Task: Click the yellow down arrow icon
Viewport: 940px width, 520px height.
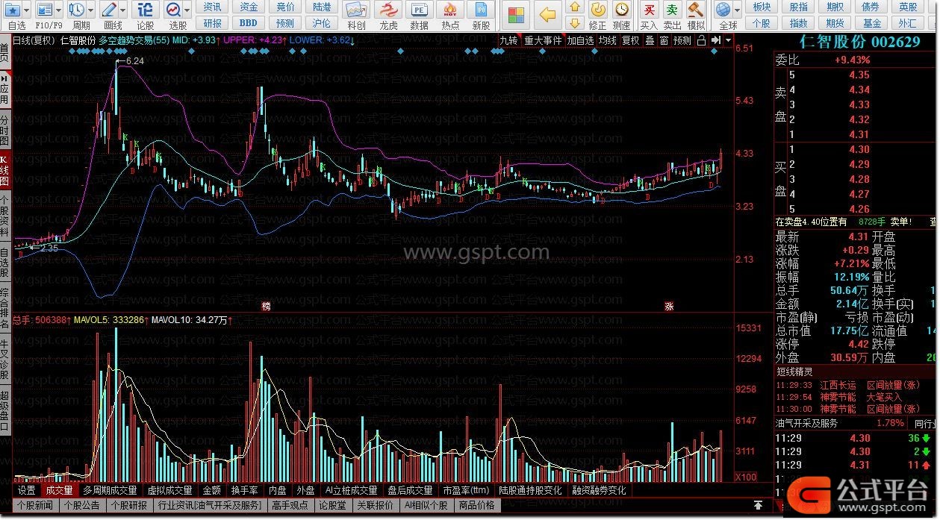Action: [x=574, y=22]
